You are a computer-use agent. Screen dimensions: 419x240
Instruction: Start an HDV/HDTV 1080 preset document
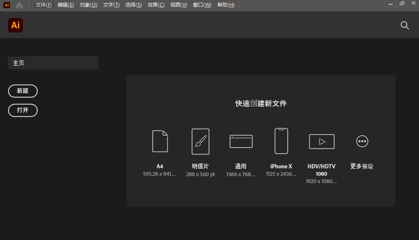[321, 141]
